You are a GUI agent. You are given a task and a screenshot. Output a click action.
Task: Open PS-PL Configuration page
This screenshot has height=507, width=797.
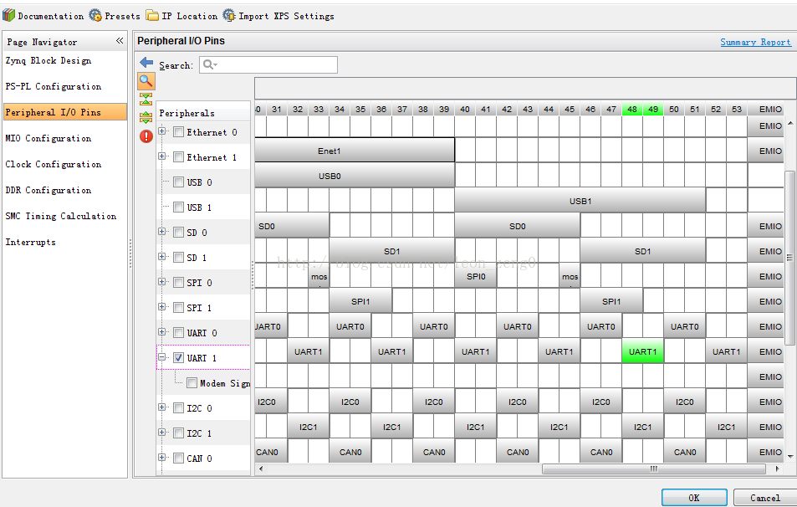[x=54, y=86]
